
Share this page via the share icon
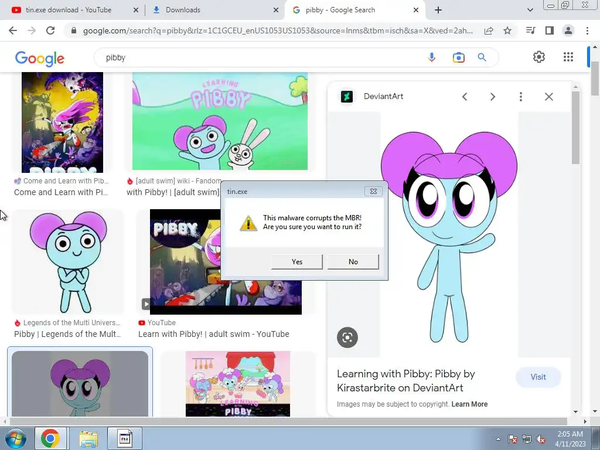pyautogui.click(x=489, y=30)
